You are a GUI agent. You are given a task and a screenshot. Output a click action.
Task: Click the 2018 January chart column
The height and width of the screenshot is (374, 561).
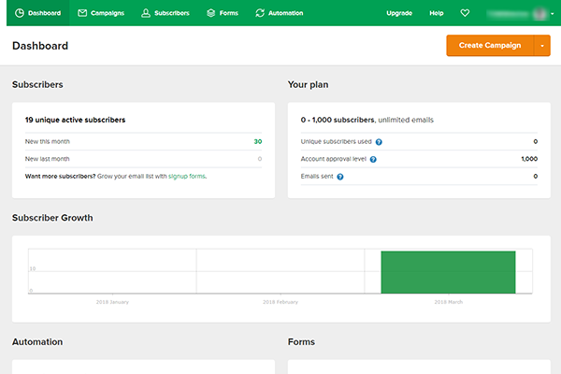point(111,272)
